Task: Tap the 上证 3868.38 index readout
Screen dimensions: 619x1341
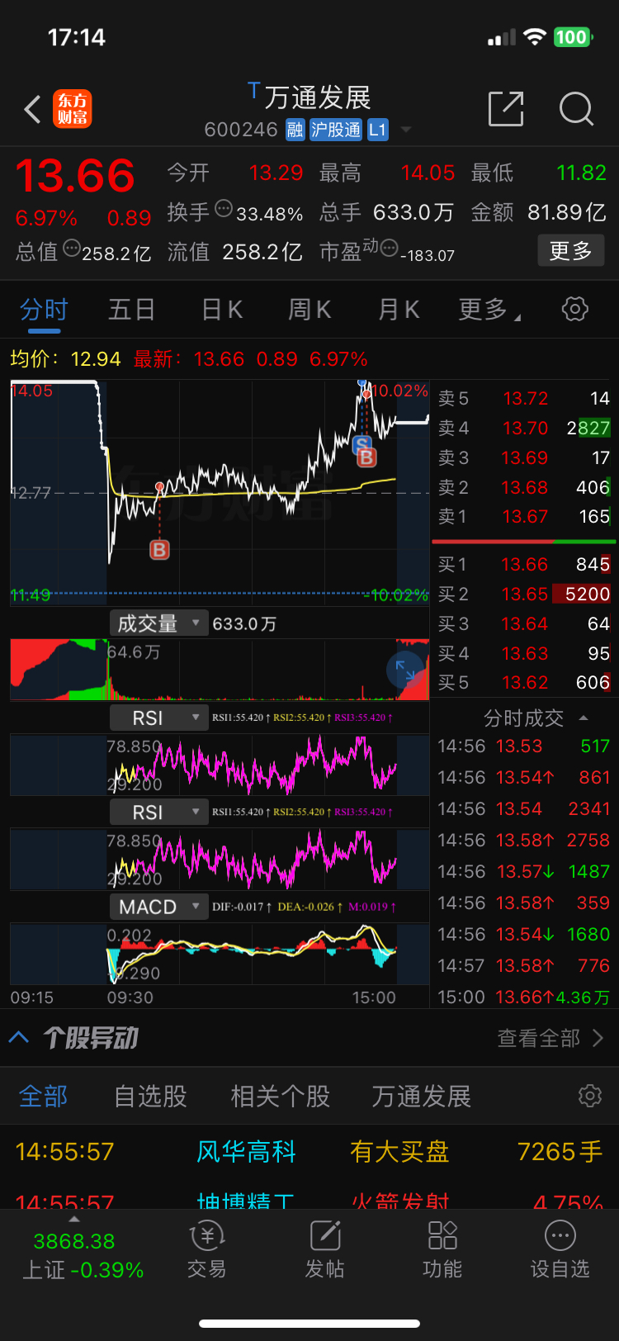Action: pyautogui.click(x=83, y=1255)
